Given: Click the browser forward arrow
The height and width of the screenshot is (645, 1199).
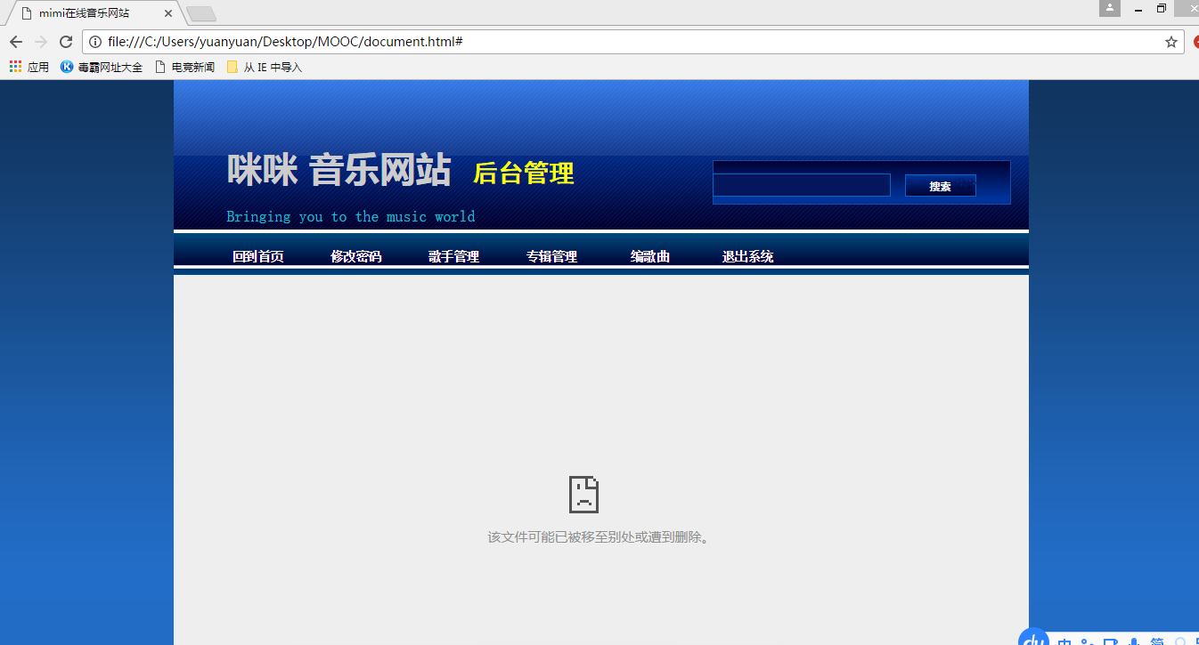Looking at the screenshot, I should (x=40, y=42).
